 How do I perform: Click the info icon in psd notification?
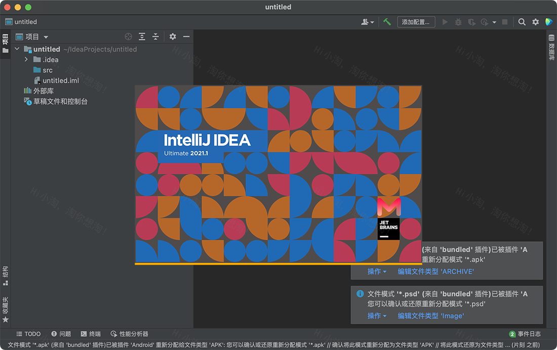[x=360, y=293]
